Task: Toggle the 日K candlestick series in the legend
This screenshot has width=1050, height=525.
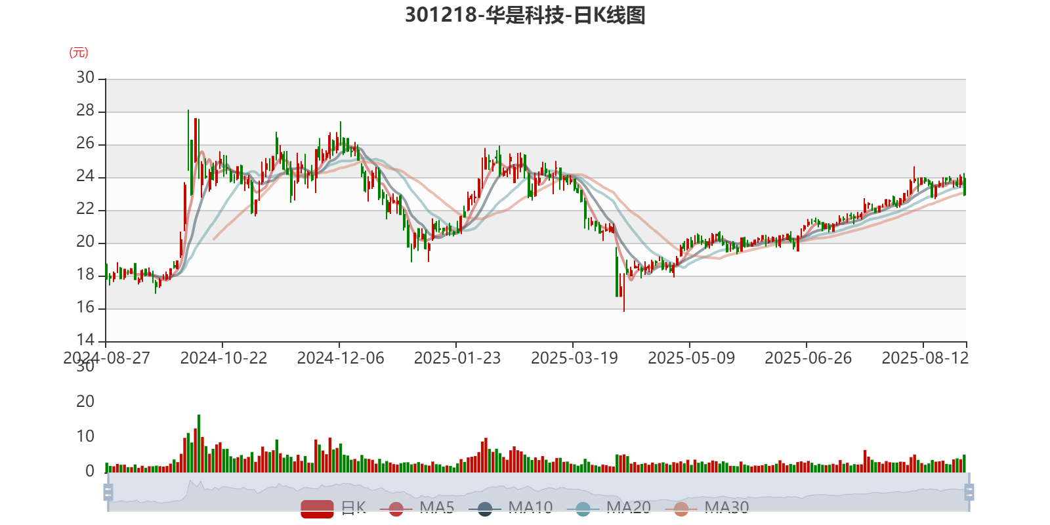Action: (x=333, y=508)
